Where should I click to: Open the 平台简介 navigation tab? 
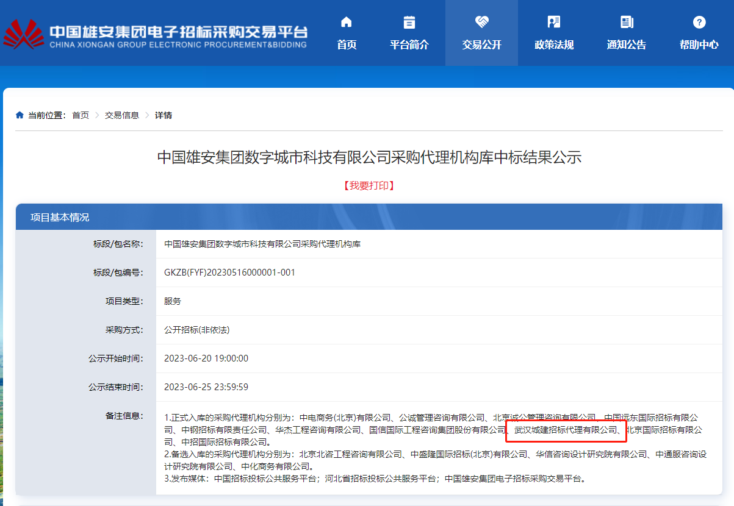[x=409, y=33]
